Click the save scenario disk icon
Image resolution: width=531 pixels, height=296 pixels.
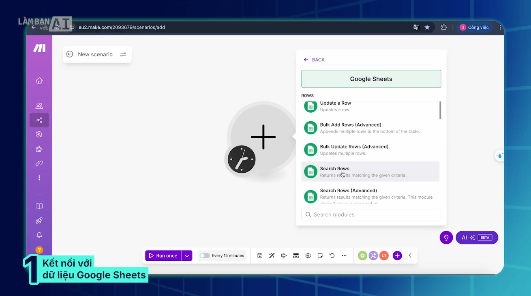(x=260, y=255)
